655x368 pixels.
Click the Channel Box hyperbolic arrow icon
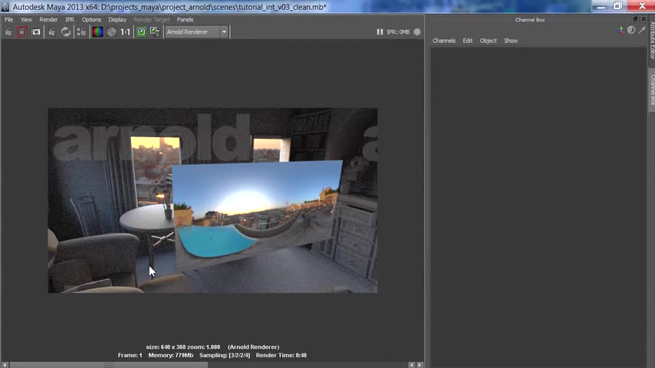pos(642,30)
